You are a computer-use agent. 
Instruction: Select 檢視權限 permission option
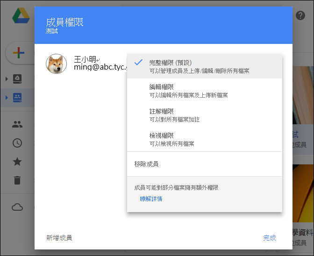(205, 139)
